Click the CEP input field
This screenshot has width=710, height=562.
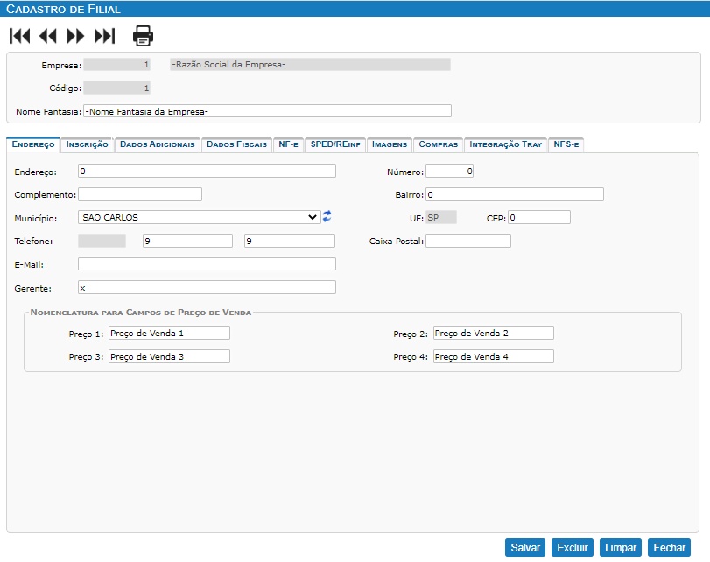[x=539, y=217]
